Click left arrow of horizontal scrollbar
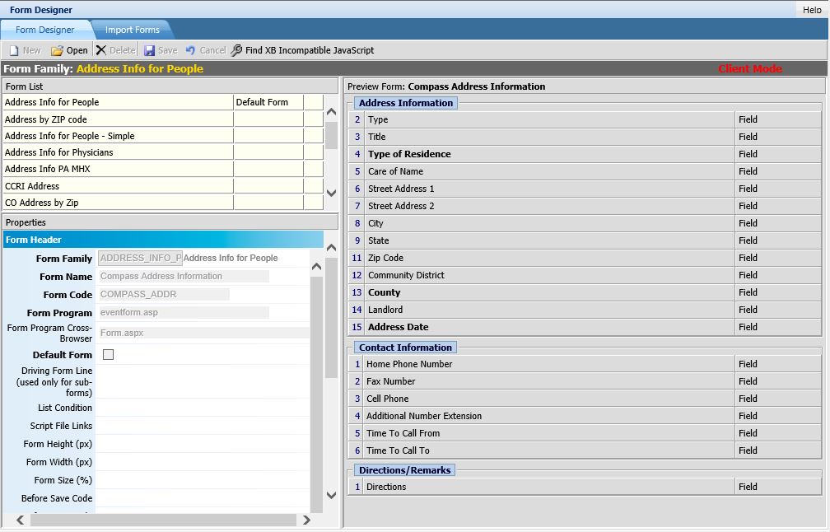The image size is (830, 532). 20,520
